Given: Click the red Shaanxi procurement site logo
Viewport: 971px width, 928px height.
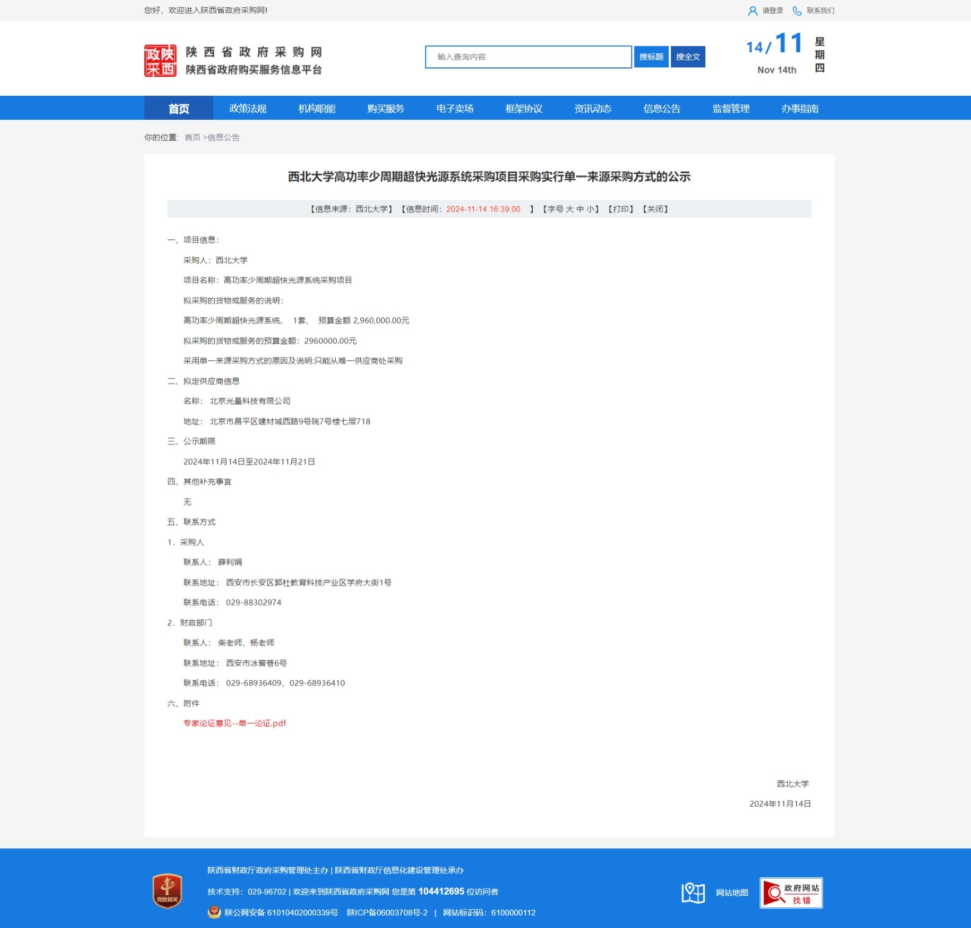Looking at the screenshot, I should coord(160,61).
